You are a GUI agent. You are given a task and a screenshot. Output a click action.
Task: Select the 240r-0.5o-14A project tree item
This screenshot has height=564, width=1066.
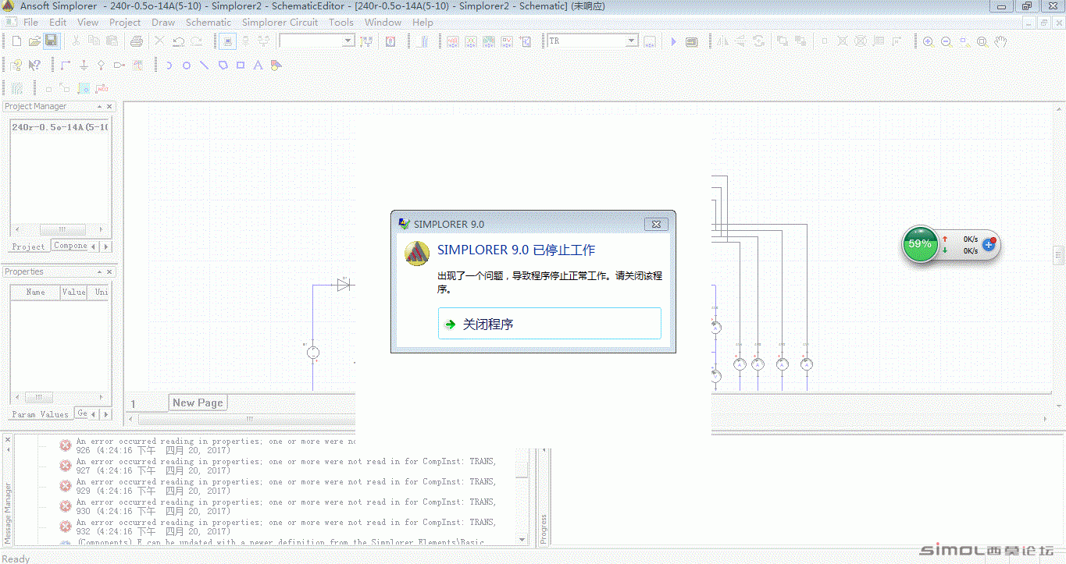click(x=60, y=126)
